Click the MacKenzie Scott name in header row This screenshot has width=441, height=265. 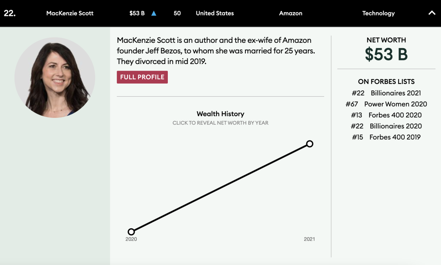pyautogui.click(x=70, y=13)
